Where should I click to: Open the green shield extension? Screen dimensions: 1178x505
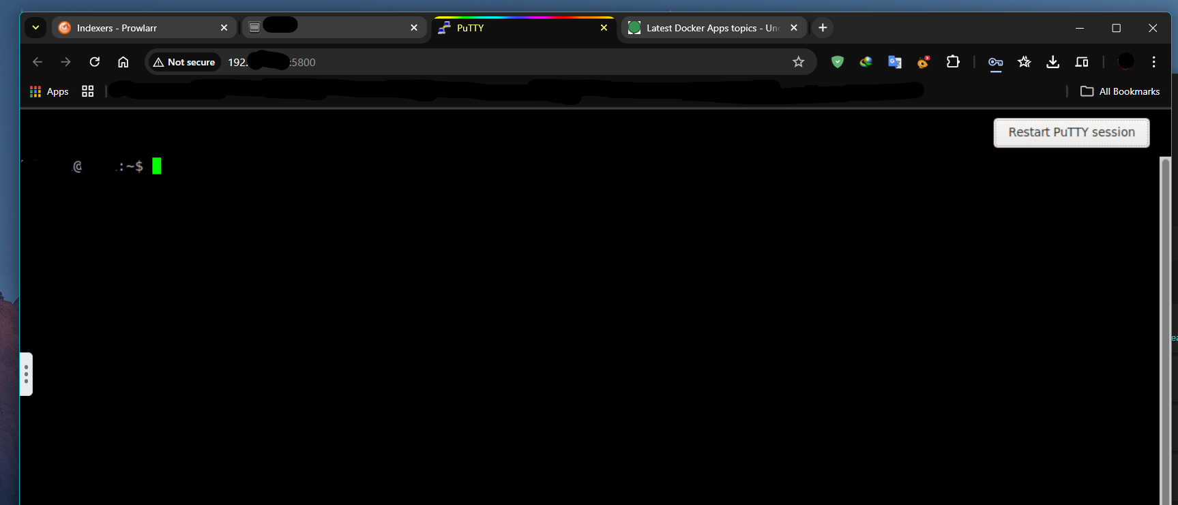click(x=838, y=62)
